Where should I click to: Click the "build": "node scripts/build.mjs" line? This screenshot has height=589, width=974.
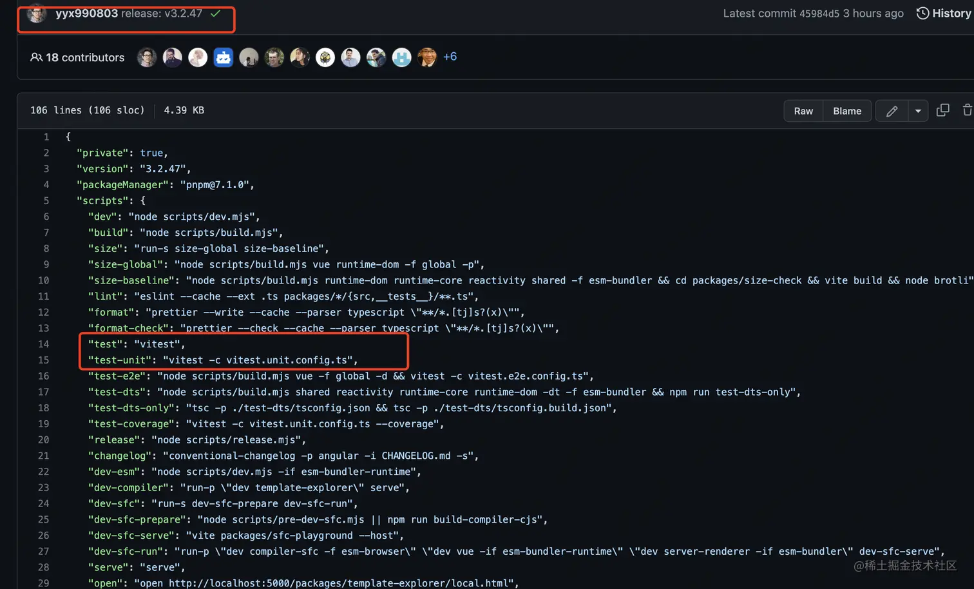tap(186, 233)
